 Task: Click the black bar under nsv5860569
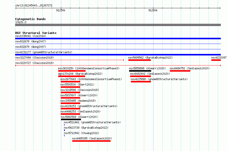(71, 119)
